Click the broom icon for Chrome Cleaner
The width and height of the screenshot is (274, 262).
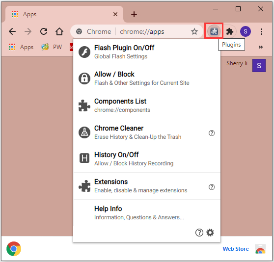click(84, 132)
